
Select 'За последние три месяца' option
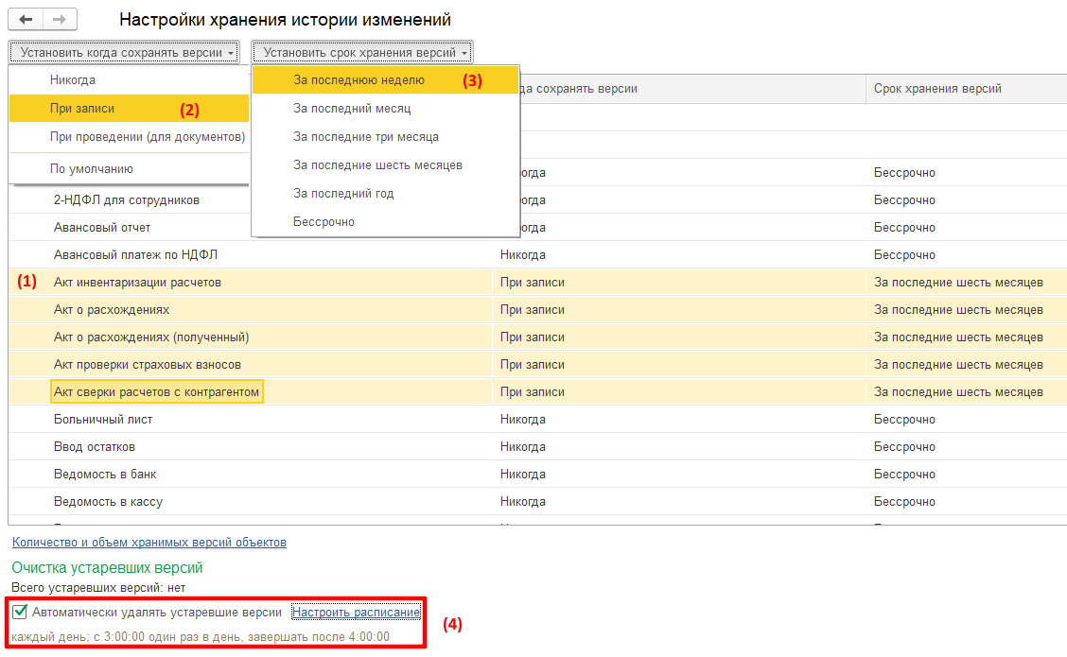coord(366,137)
